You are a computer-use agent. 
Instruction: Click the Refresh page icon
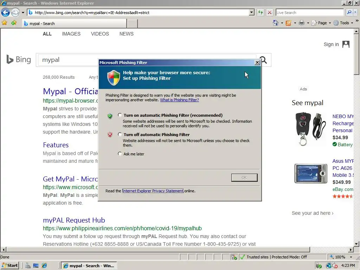pyautogui.click(x=261, y=12)
